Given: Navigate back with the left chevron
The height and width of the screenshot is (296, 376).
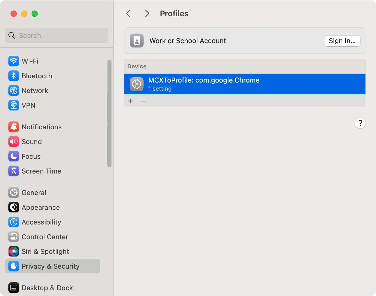Looking at the screenshot, I should (128, 13).
